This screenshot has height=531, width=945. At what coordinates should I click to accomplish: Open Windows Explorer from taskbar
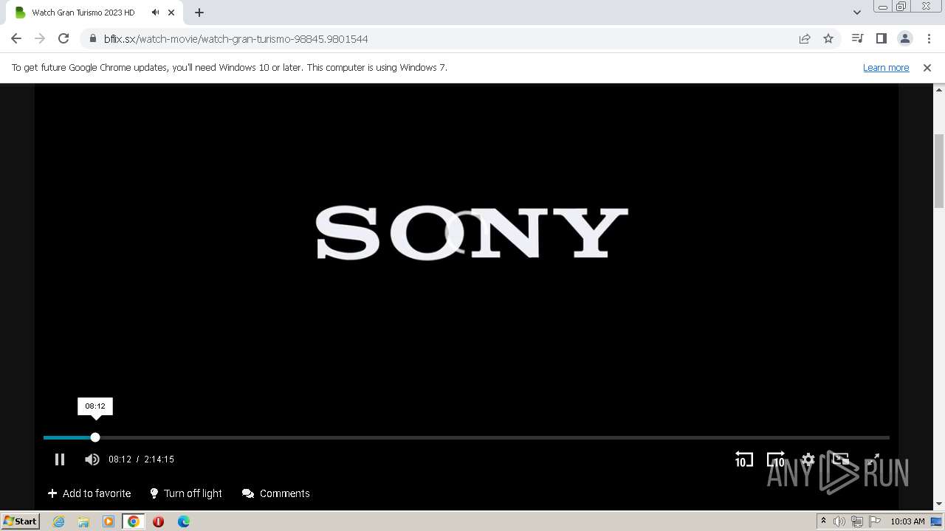(83, 521)
